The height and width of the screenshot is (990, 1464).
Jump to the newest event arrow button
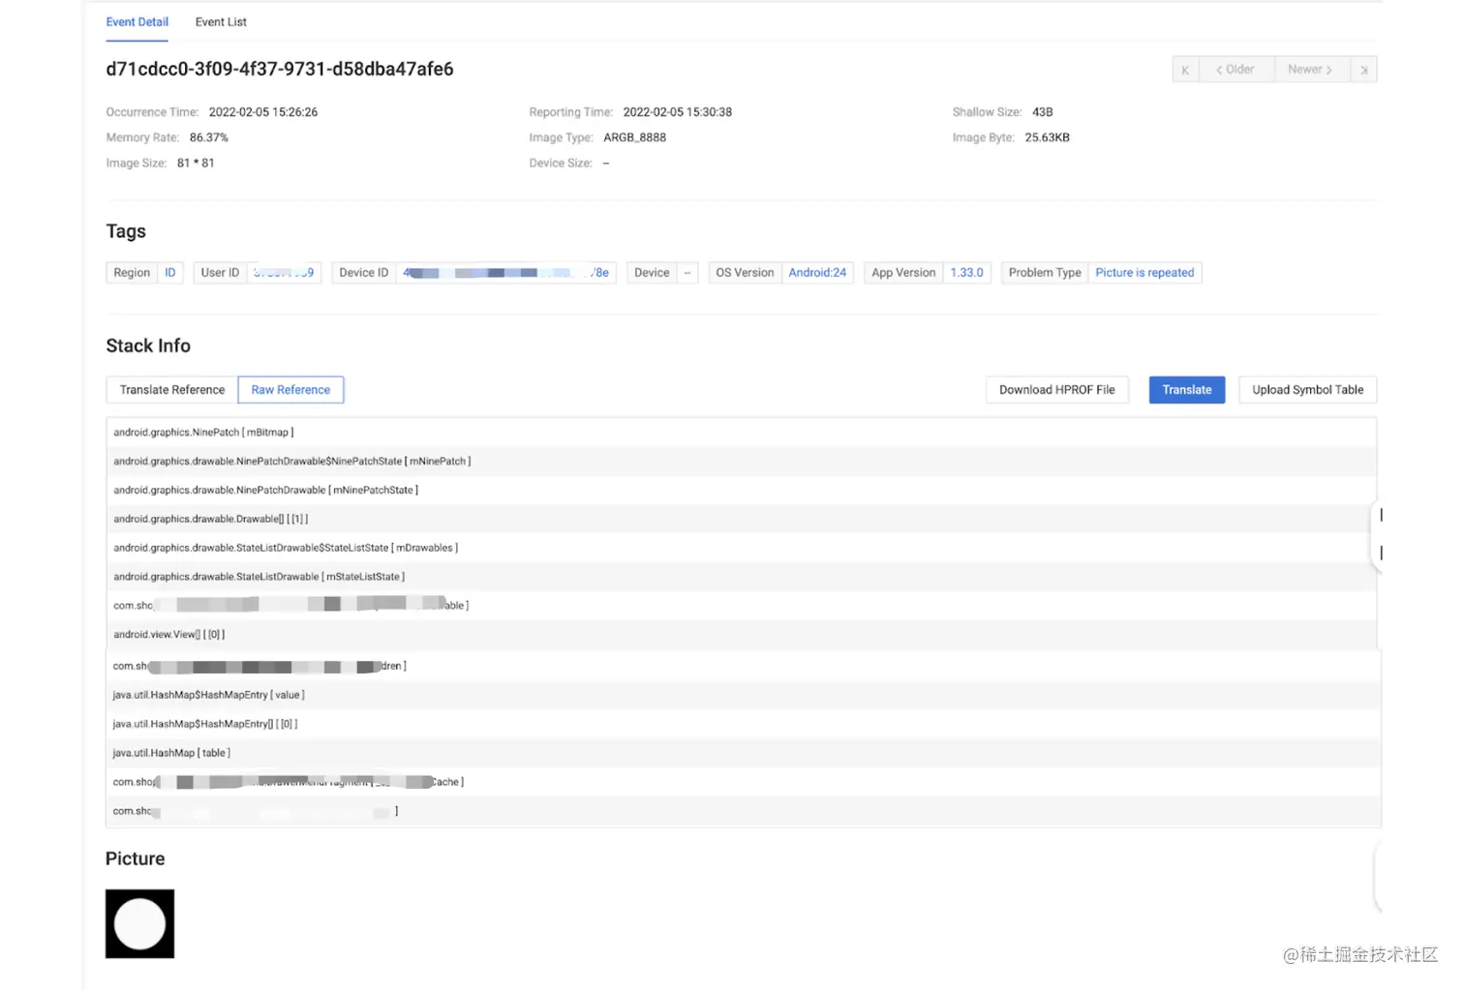(1363, 70)
